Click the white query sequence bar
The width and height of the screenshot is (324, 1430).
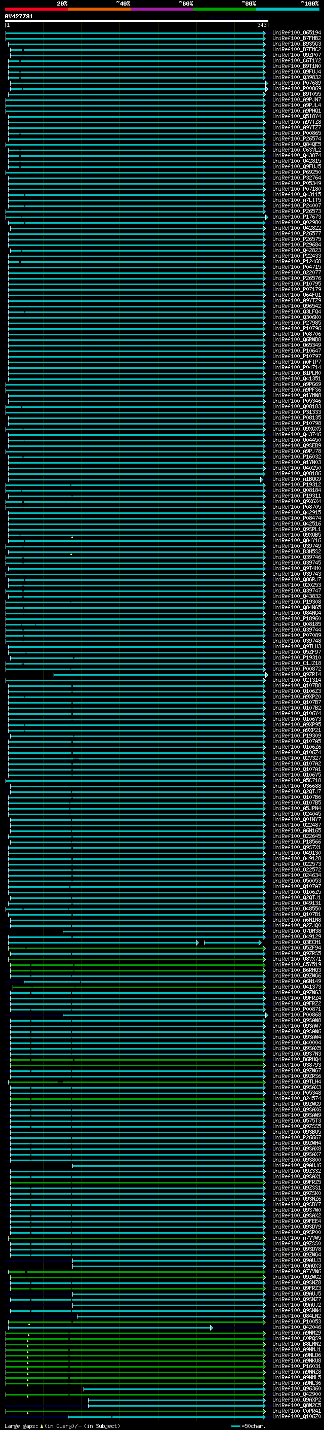click(136, 21)
